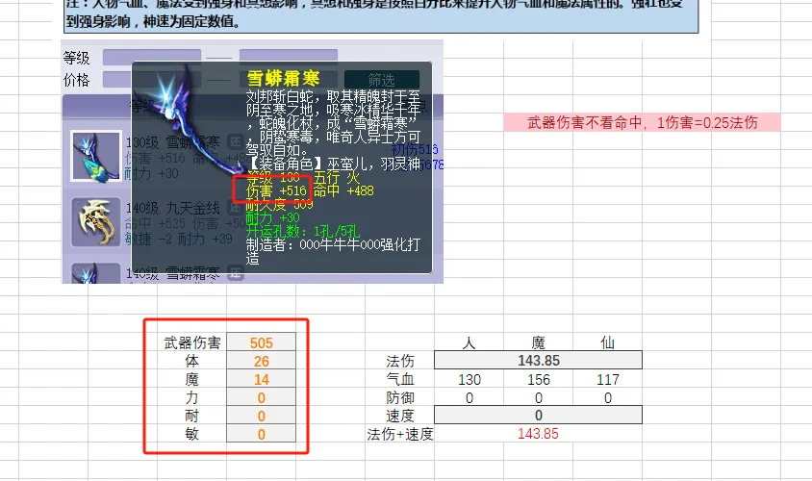
Task: Select the 耐 value cell
Action: [x=260, y=416]
